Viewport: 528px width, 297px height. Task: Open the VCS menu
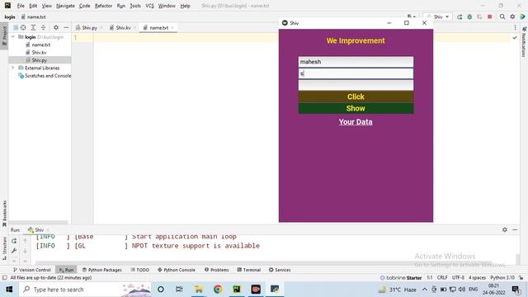coord(149,6)
